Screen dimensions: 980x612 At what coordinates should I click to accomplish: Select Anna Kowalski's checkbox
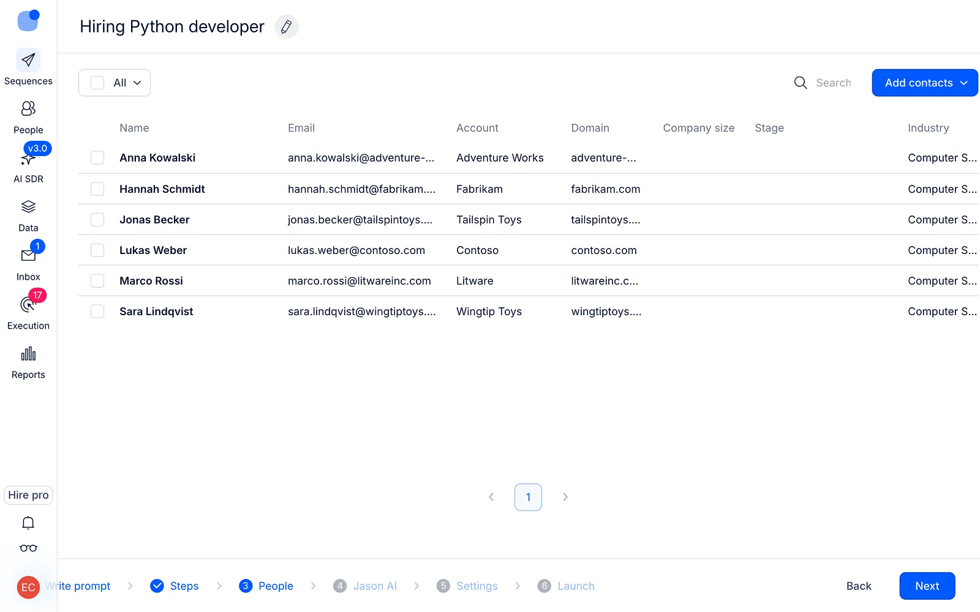point(97,158)
